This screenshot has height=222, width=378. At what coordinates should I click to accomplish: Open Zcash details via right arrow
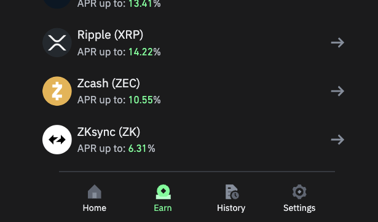[337, 91]
